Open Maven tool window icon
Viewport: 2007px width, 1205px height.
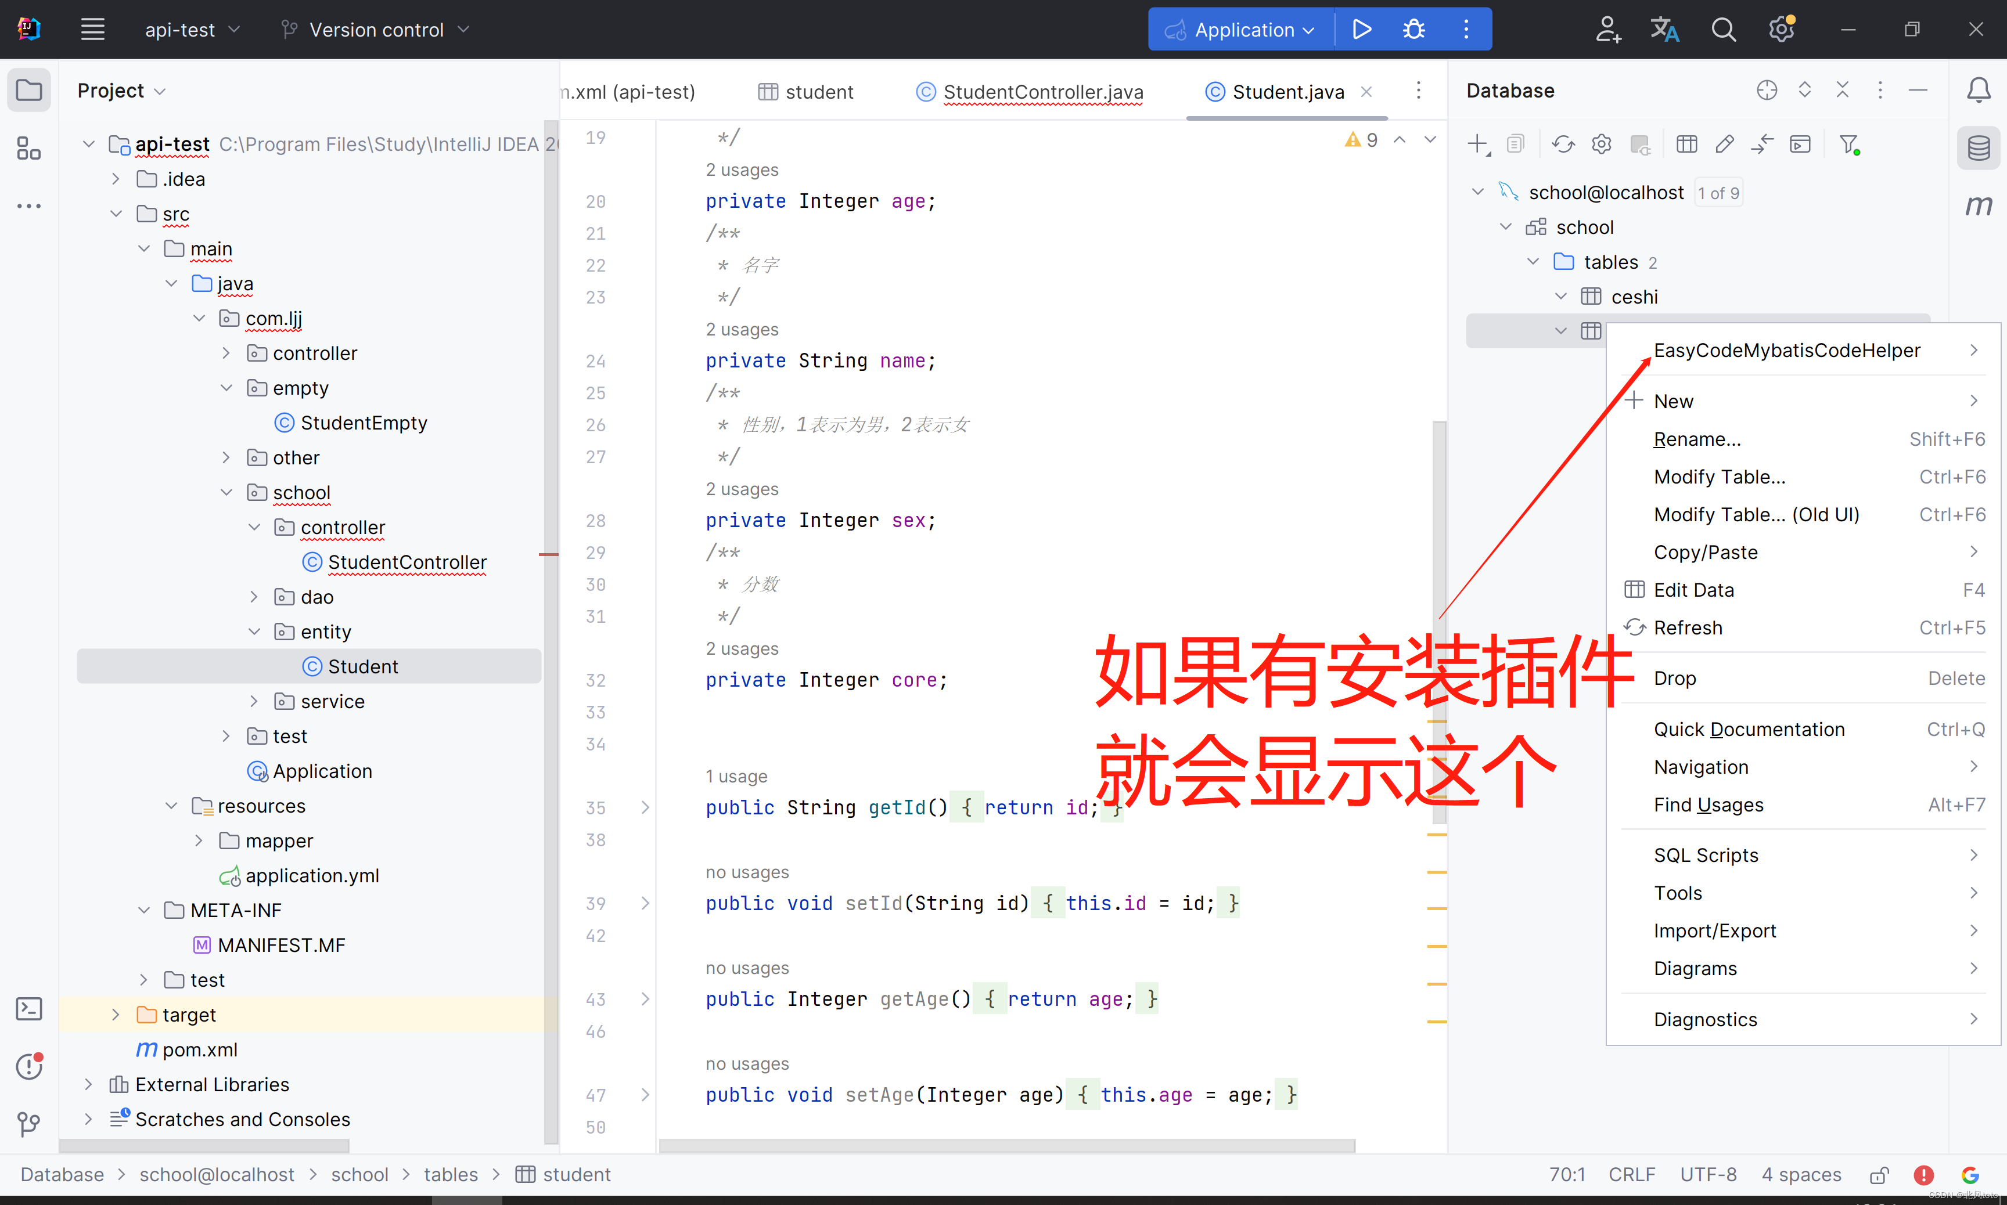point(1979,205)
